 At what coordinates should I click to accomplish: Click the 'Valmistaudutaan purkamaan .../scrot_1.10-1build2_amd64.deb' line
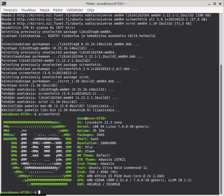(x=61, y=81)
